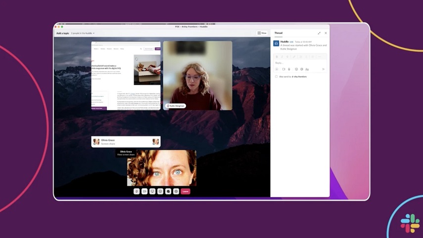
Task: Open the shared screen preview thumbnail
Action: [x=126, y=76]
